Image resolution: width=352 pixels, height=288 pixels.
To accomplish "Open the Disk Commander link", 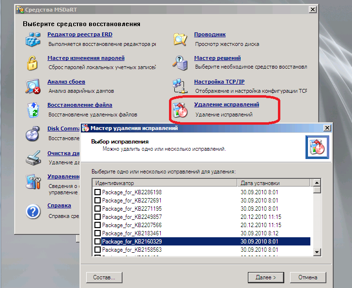I will tap(63, 129).
